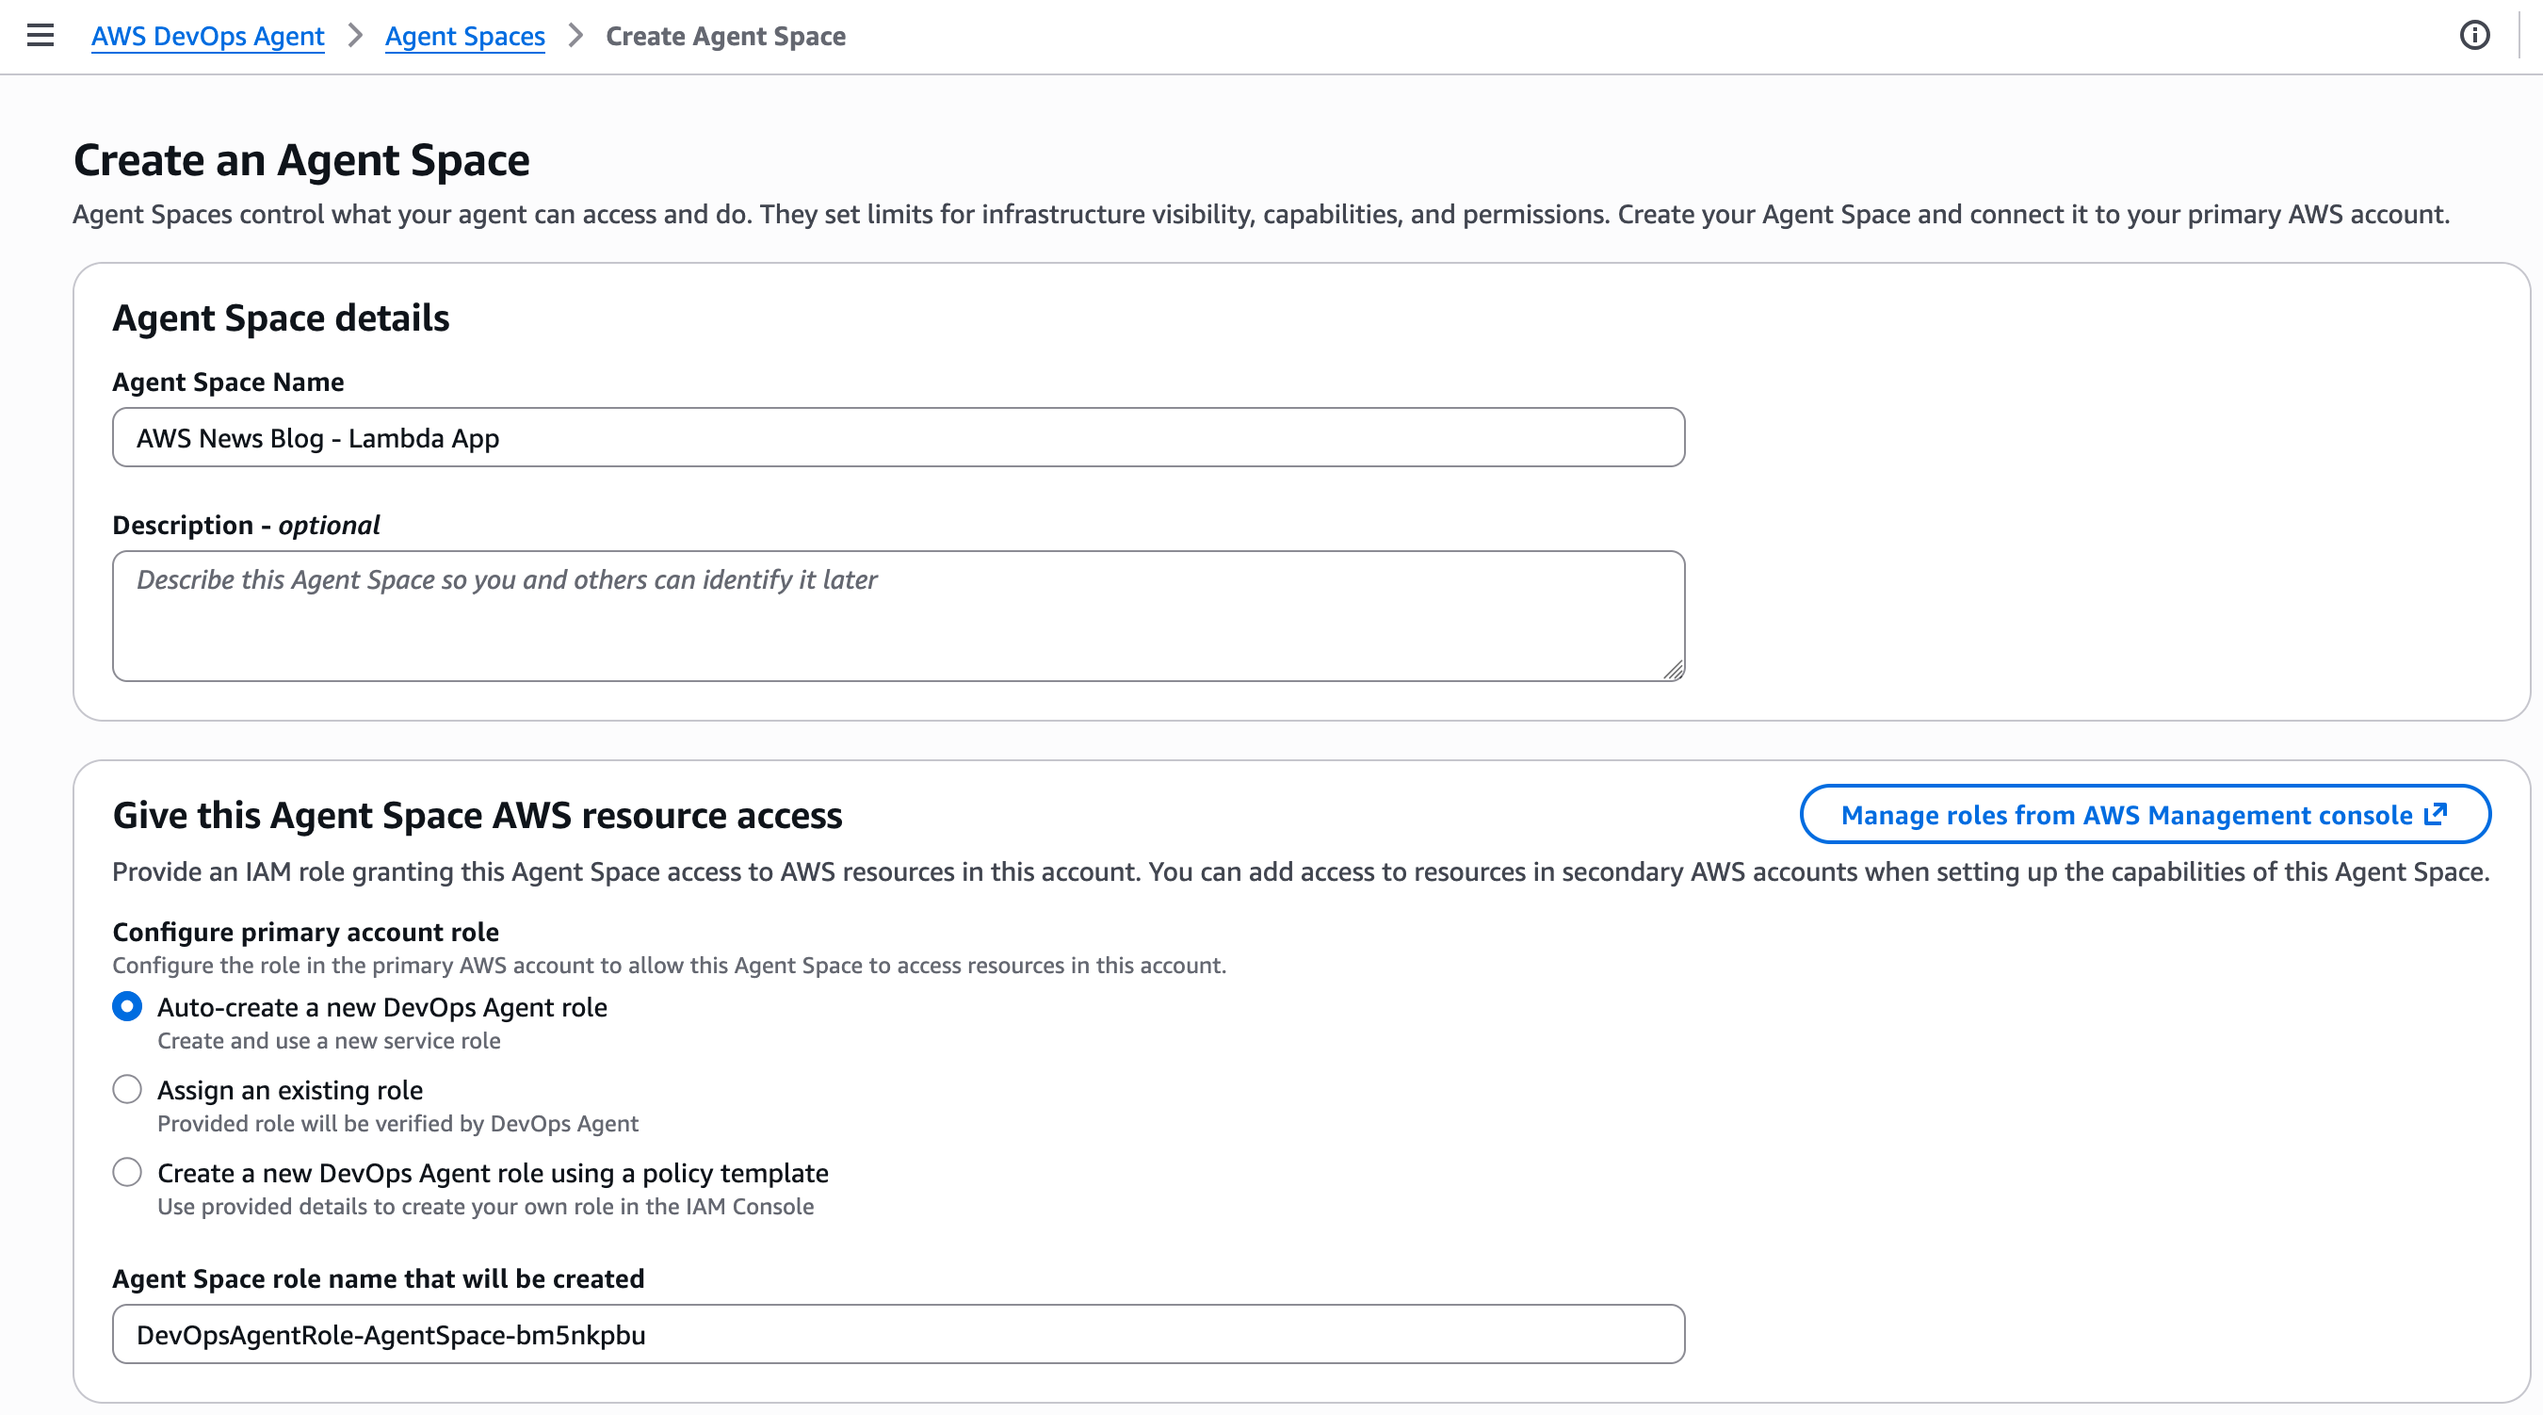Viewport: 2543px width, 1415px height.
Task: Click the Create an Agent Space heading
Action: 301,160
